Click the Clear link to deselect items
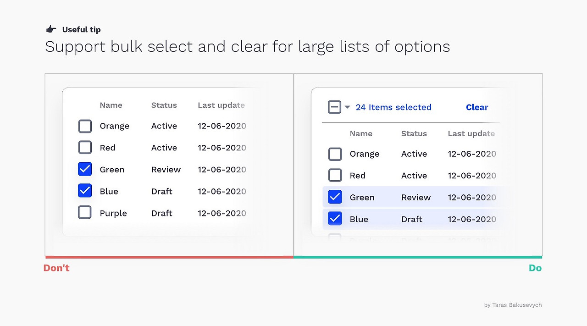The height and width of the screenshot is (326, 587). (x=476, y=107)
